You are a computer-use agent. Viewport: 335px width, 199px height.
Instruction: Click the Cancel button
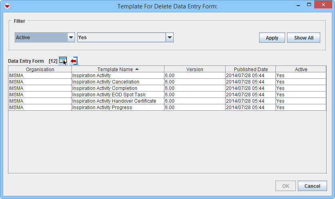[x=312, y=186]
